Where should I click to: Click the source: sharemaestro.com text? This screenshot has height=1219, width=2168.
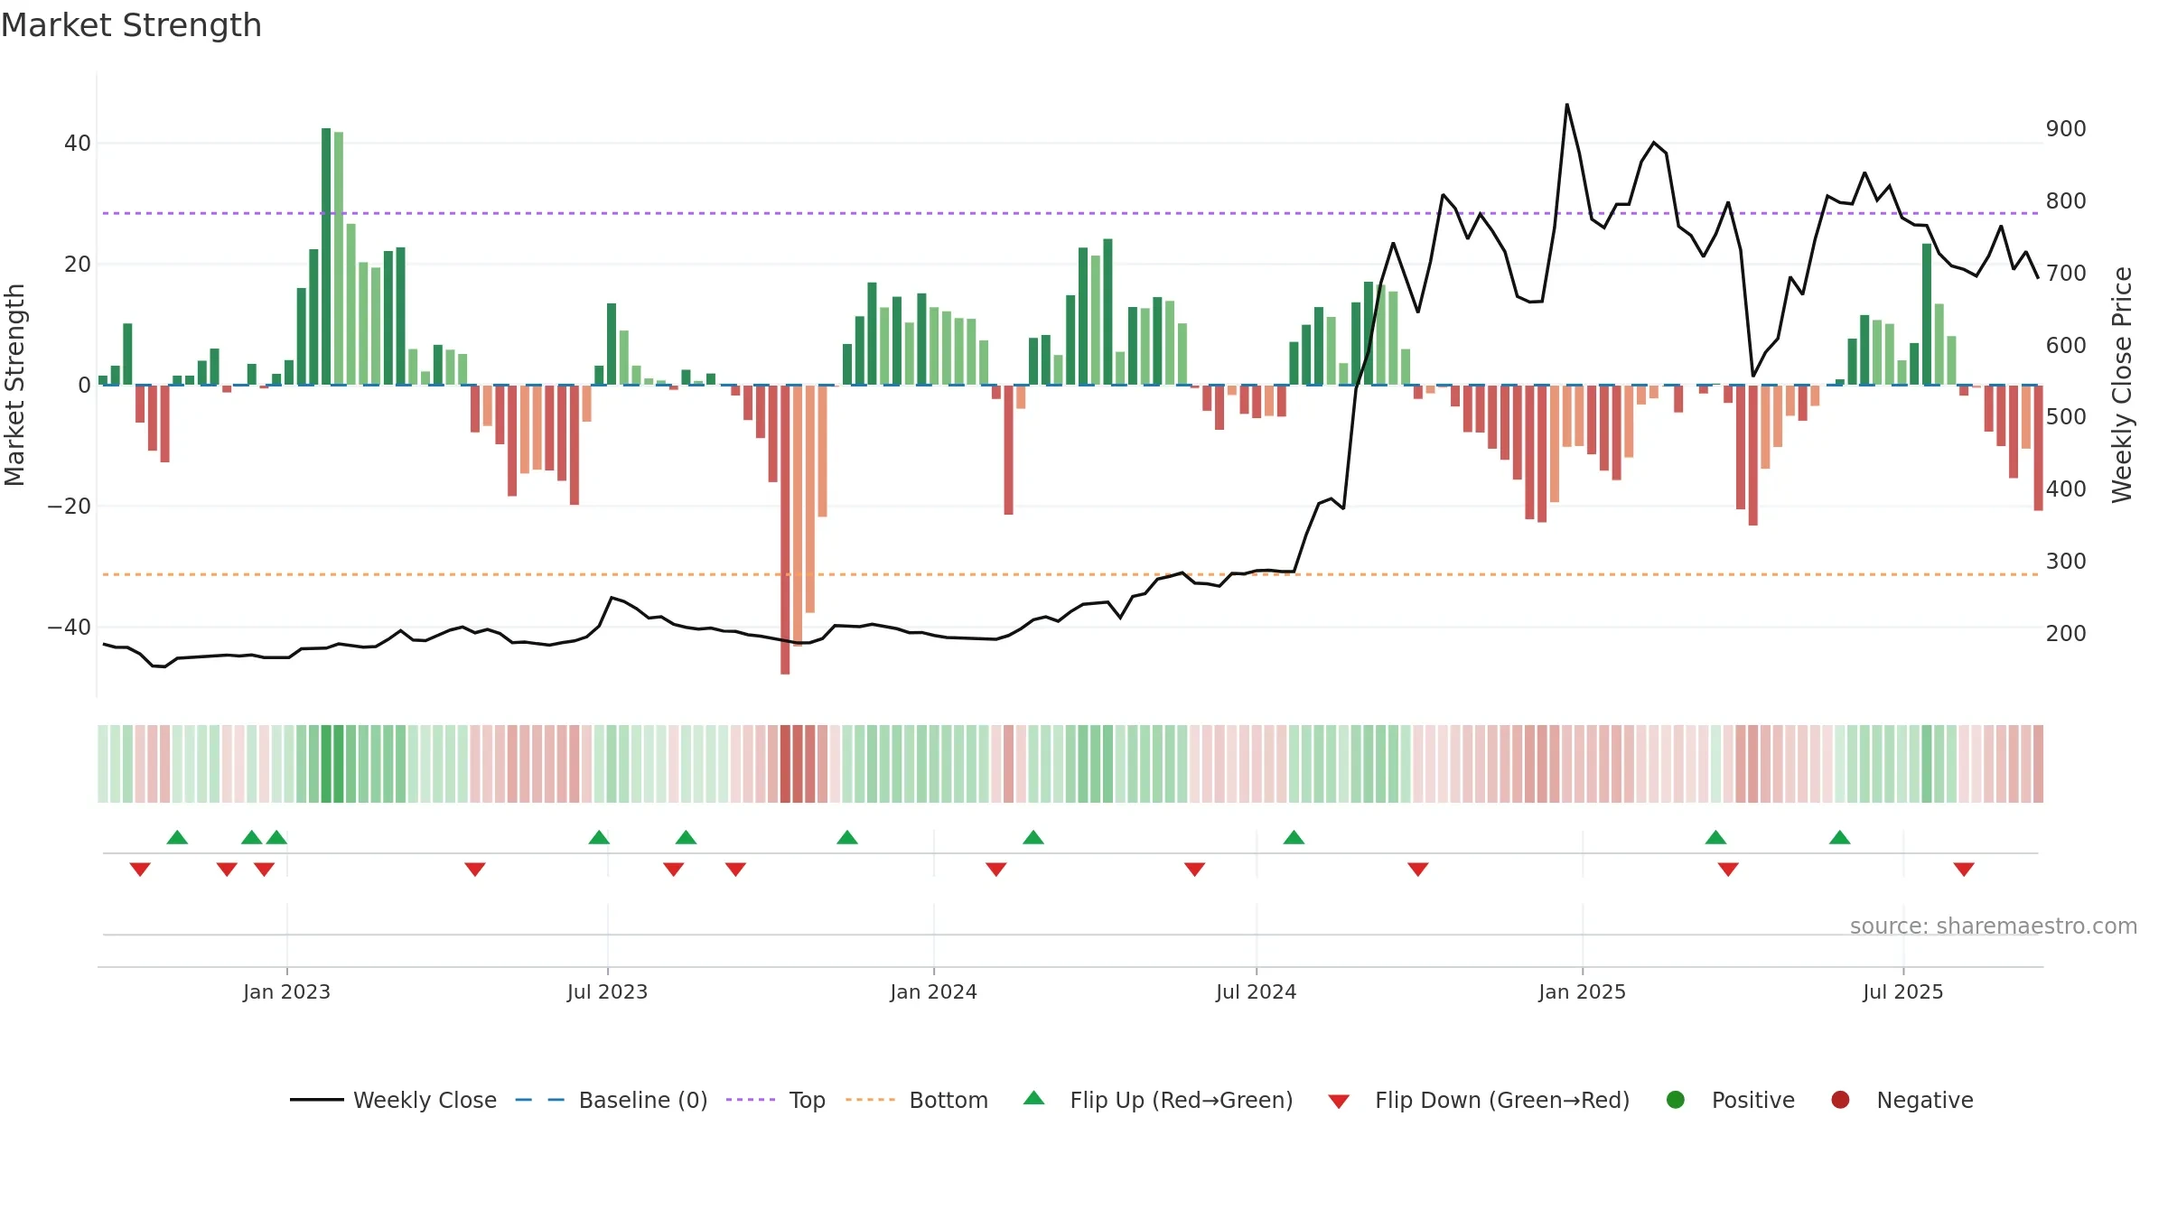click(x=1994, y=926)
